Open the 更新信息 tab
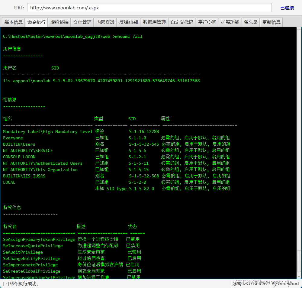302x288 pixels. pos(271,22)
